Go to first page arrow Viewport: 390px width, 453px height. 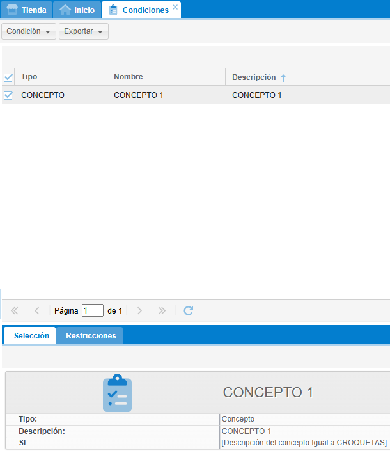point(15,310)
